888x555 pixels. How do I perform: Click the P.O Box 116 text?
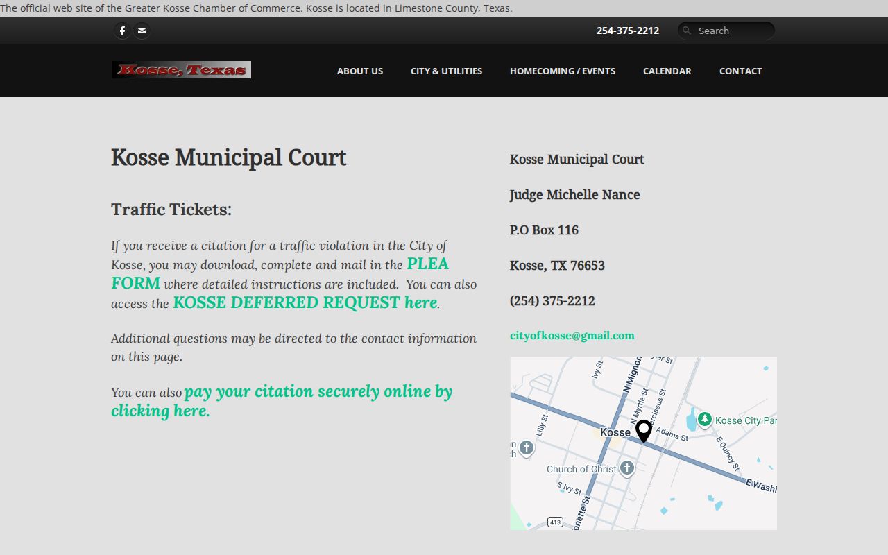pyautogui.click(x=544, y=230)
